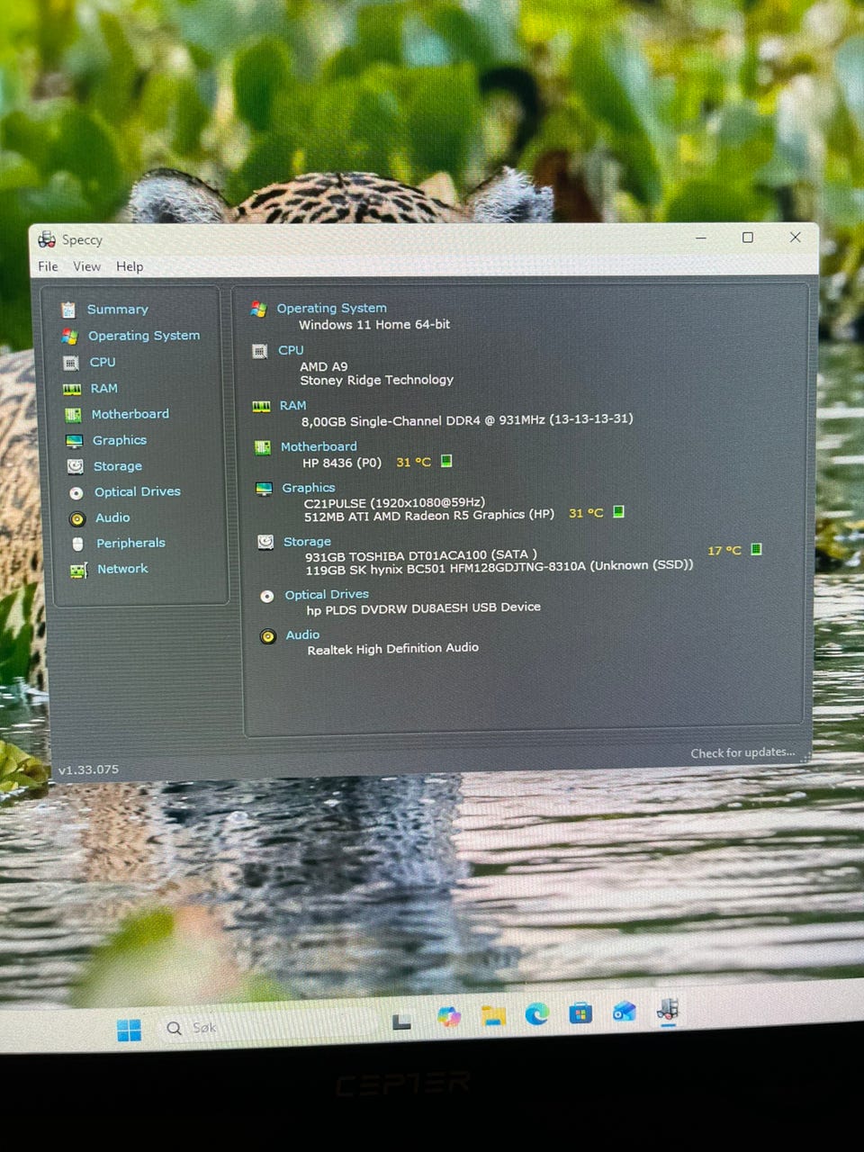Click the RAM heading link in summary
864x1152 pixels.
tap(292, 406)
